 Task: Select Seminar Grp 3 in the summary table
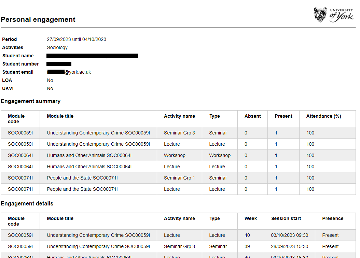179,133
